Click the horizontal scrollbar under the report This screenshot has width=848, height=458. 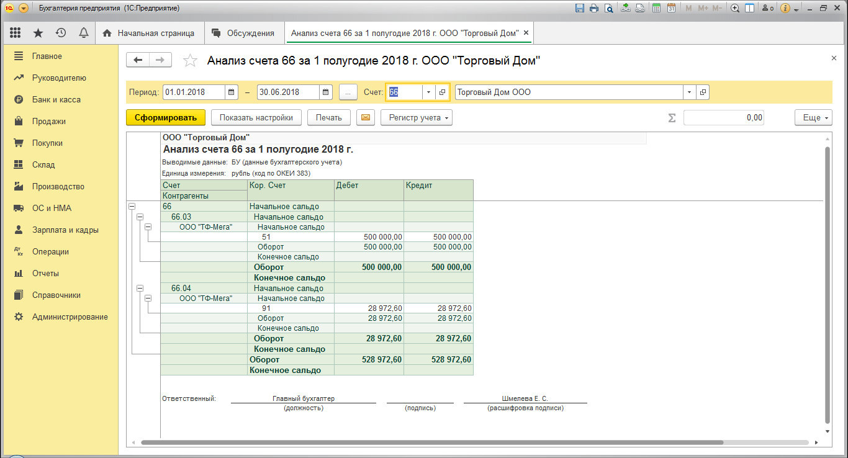pyautogui.click(x=432, y=442)
